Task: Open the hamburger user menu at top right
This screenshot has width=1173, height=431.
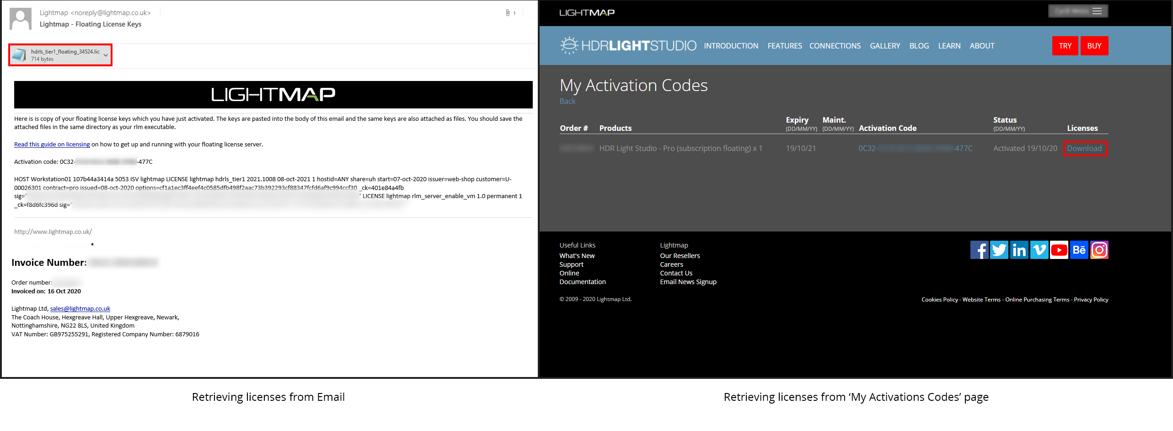Action: (1078, 11)
